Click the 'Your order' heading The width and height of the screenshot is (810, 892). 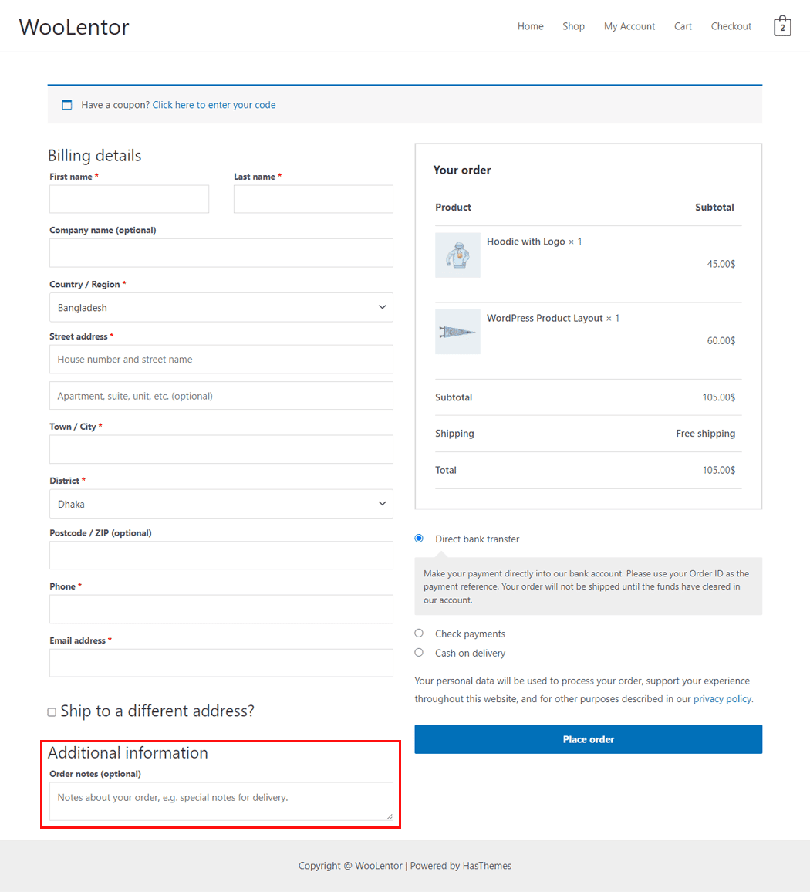click(462, 170)
